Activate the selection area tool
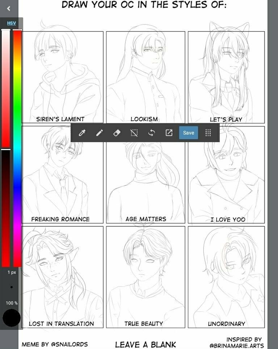 click(134, 133)
